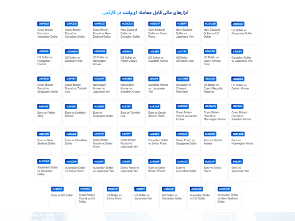Click the CHFSGD symbol badge
The image size is (295, 221).
click(182, 134)
